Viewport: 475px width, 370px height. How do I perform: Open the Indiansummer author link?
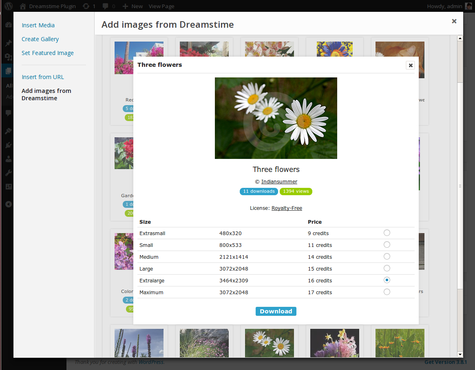click(x=279, y=182)
